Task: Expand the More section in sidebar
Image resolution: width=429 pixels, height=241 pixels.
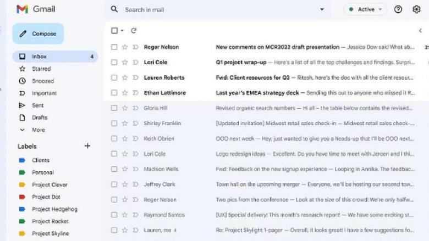Action: [x=38, y=130]
